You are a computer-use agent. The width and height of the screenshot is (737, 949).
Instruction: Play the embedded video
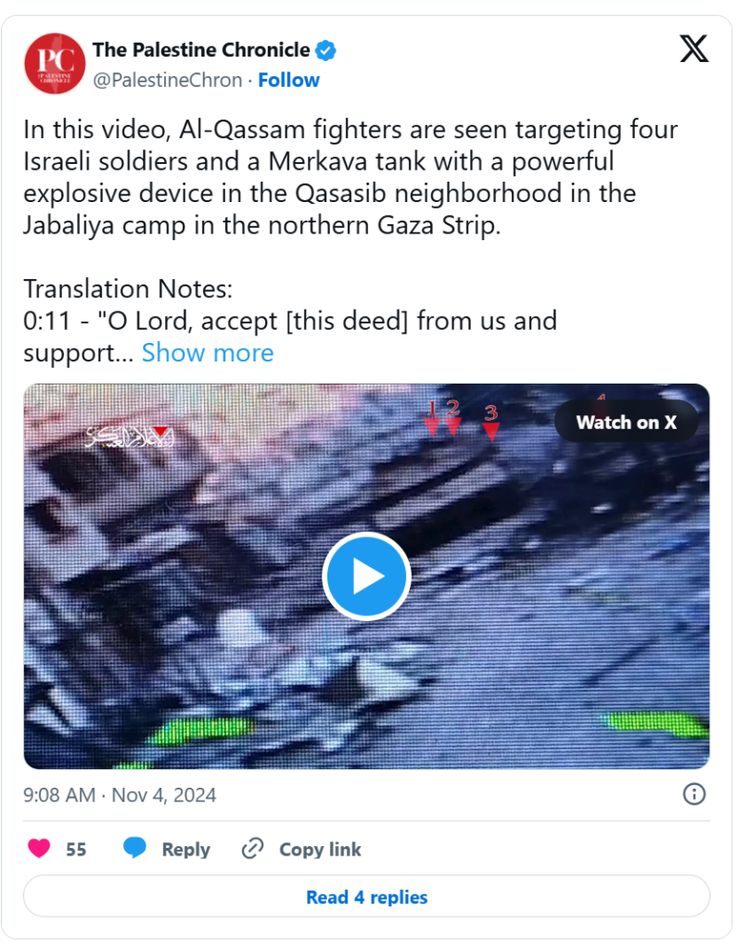click(366, 576)
